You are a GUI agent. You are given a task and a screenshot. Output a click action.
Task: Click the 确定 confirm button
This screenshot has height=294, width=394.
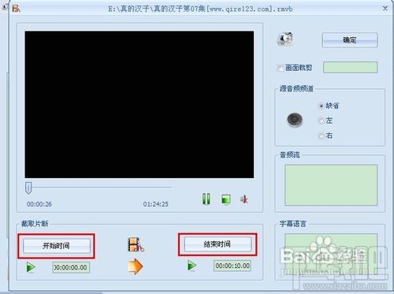pos(350,40)
